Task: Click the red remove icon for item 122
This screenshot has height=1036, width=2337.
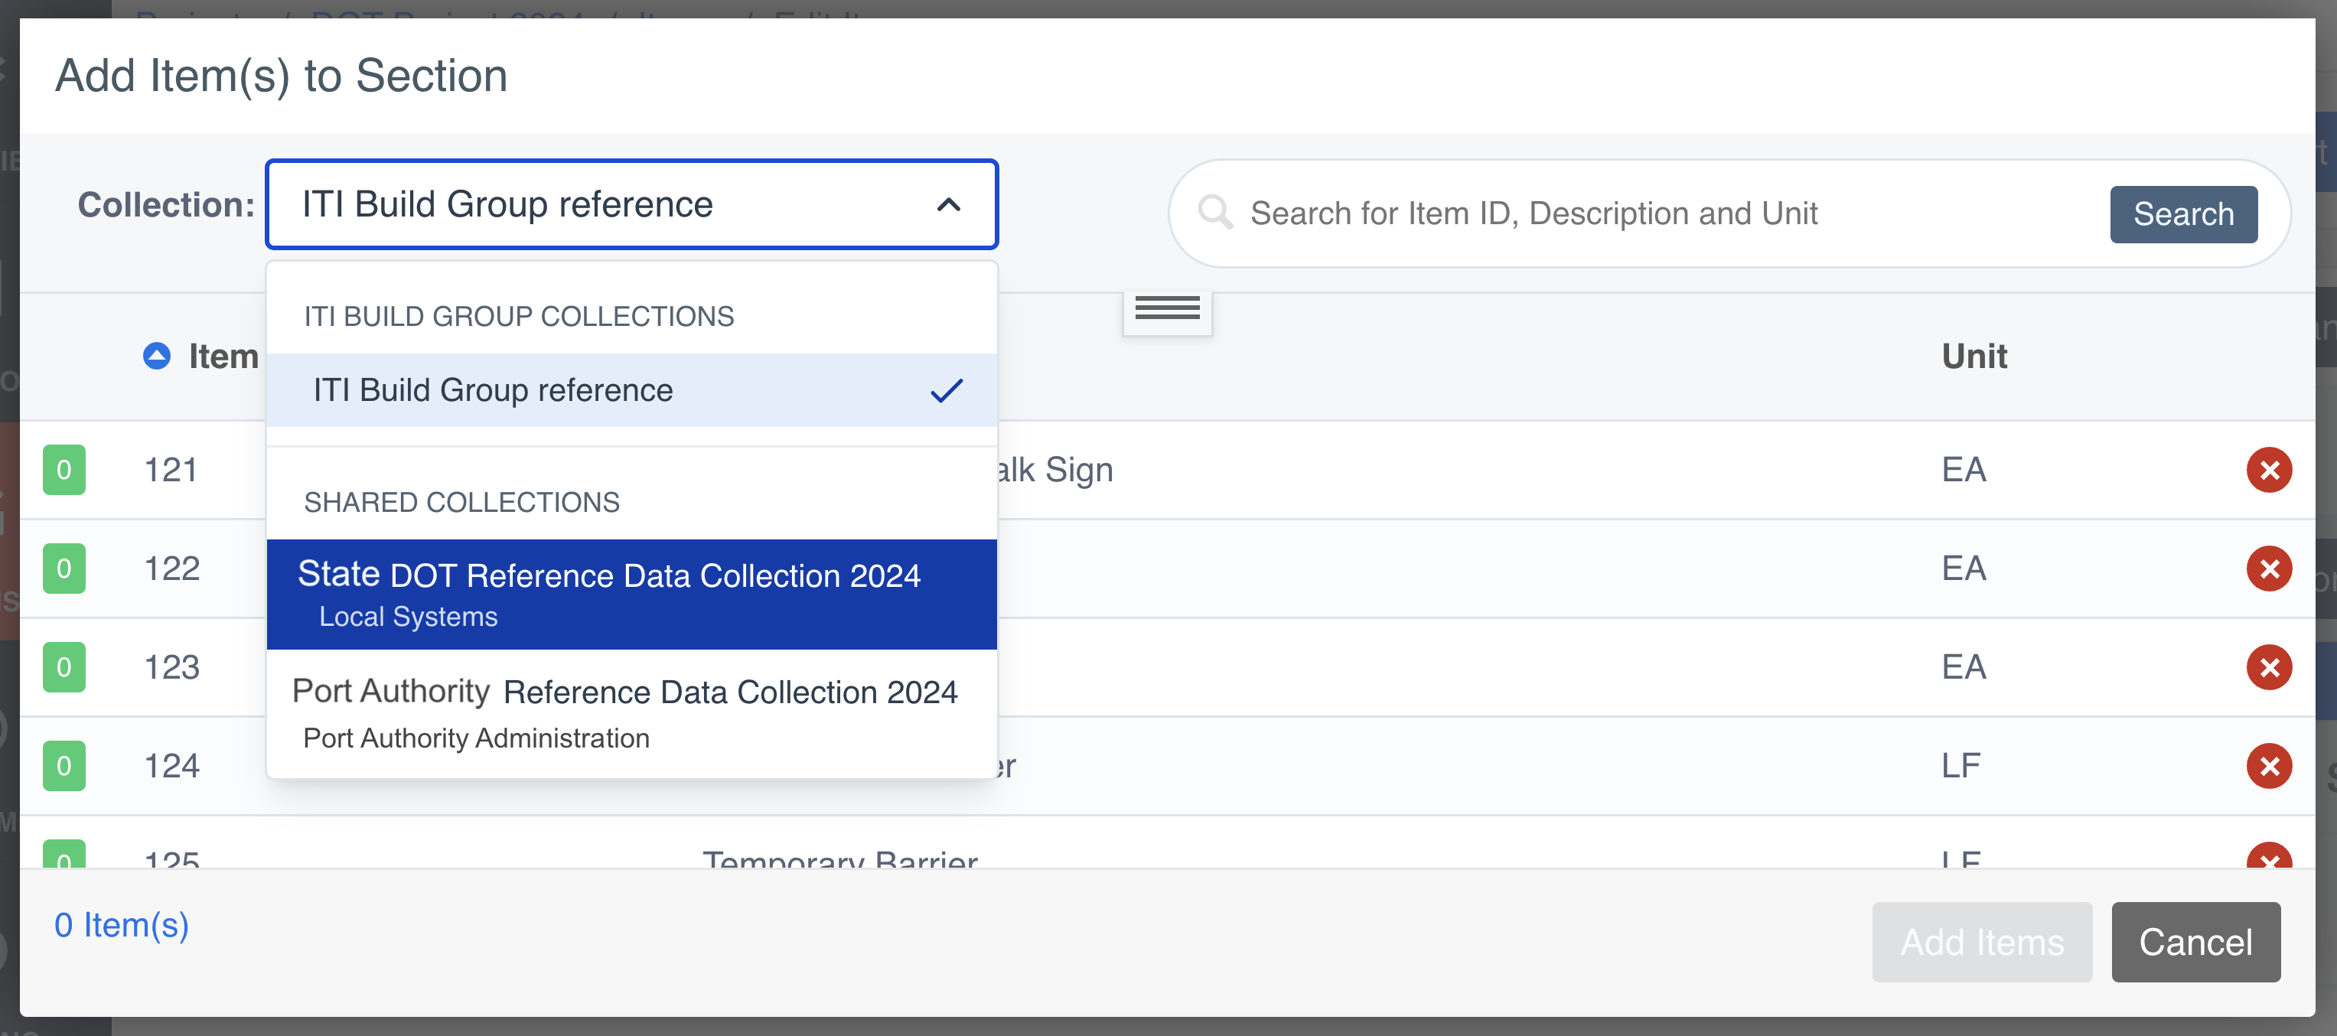Action: pos(2268,568)
